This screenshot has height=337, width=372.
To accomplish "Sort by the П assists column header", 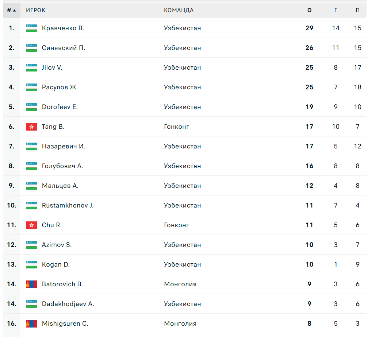I will point(358,10).
